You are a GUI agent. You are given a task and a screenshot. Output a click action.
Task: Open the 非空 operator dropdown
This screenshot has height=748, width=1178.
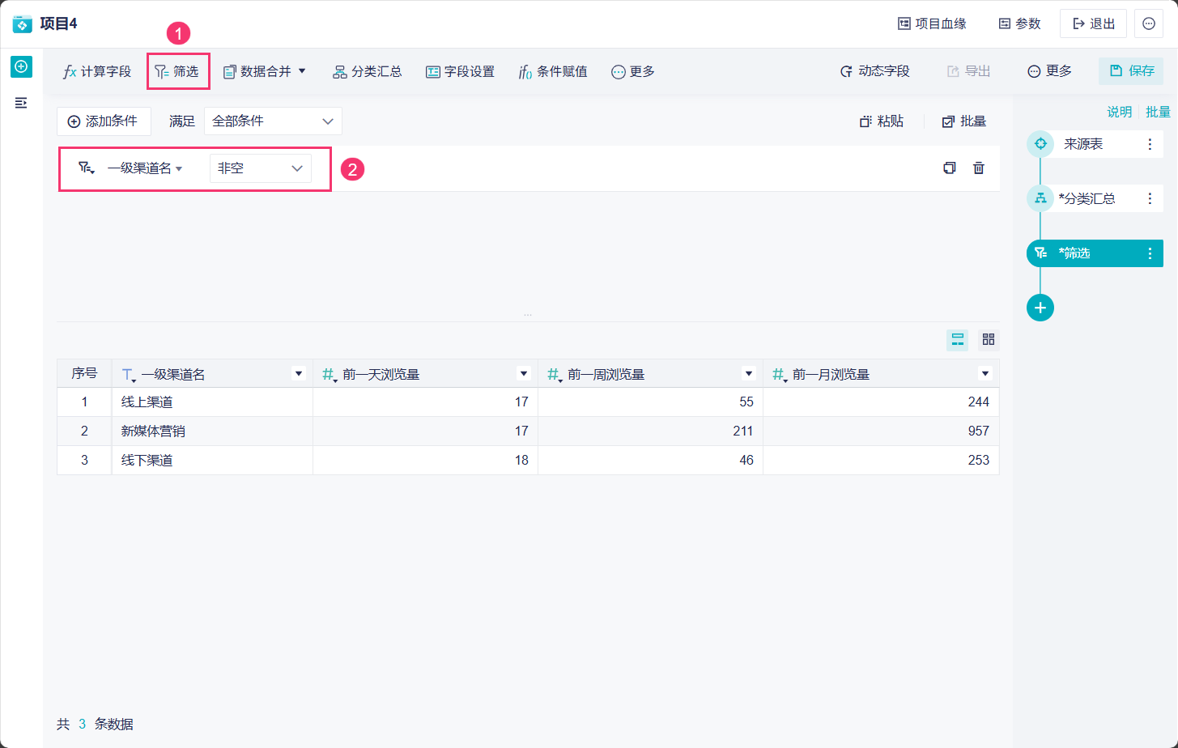(x=260, y=168)
